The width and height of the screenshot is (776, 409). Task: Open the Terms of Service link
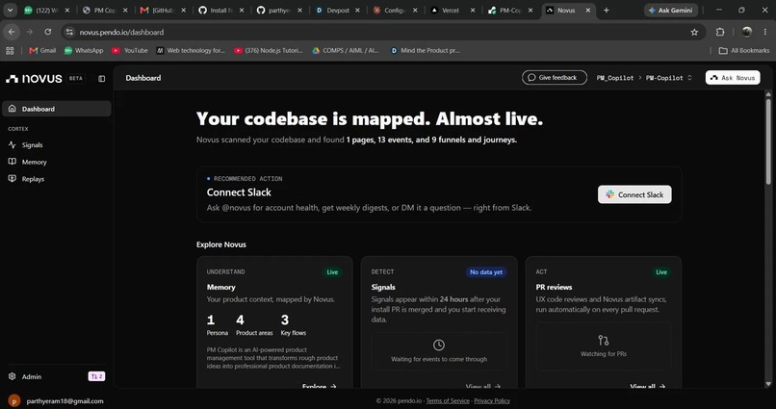(448, 400)
